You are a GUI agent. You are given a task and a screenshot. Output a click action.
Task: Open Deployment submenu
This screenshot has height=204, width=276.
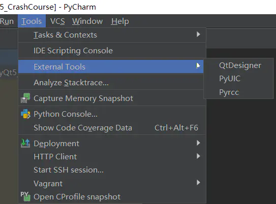point(112,144)
